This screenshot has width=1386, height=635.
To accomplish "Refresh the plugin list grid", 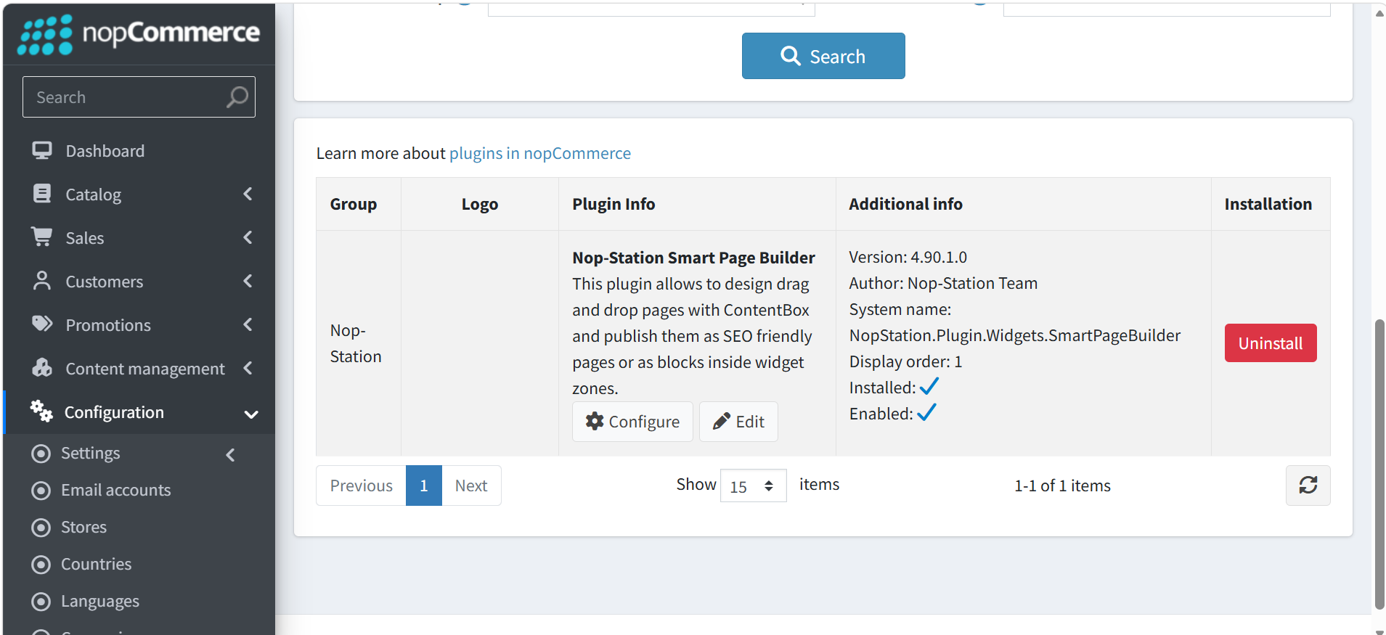I will tap(1308, 485).
